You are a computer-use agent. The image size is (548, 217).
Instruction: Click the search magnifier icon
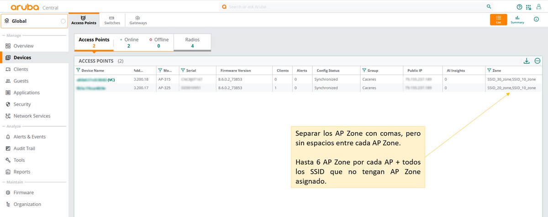489,7
